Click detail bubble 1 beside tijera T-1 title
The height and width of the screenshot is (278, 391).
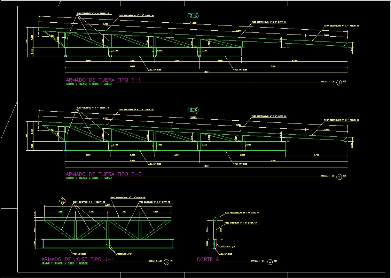pyautogui.click(x=338, y=83)
